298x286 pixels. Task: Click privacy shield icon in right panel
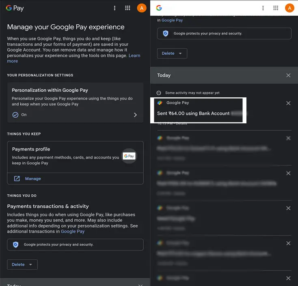166,33
